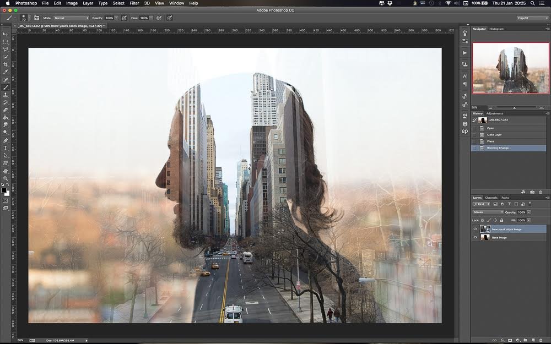This screenshot has height=344, width=551.
Task: Open the EdgeSO workspace dropdown
Action: tap(531, 18)
